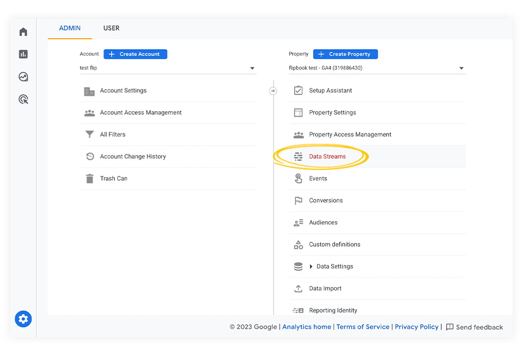
Task: Click the Data Streams icon
Action: pyautogui.click(x=298, y=156)
